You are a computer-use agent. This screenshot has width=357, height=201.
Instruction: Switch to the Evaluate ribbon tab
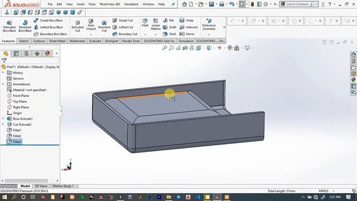[95, 41]
